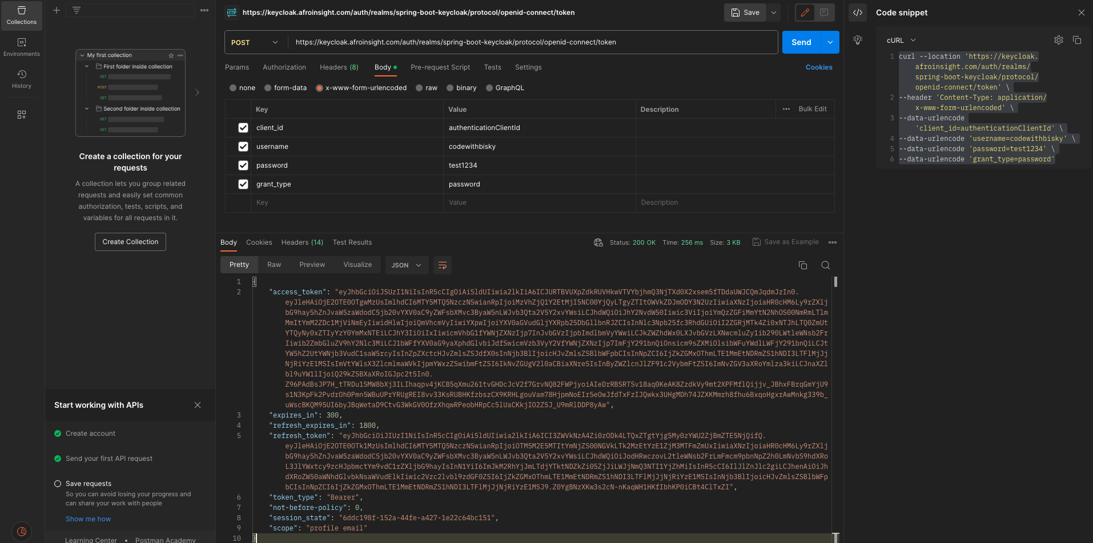The height and width of the screenshot is (543, 1093).
Task: Open the History sidebar tab
Action: tap(22, 79)
